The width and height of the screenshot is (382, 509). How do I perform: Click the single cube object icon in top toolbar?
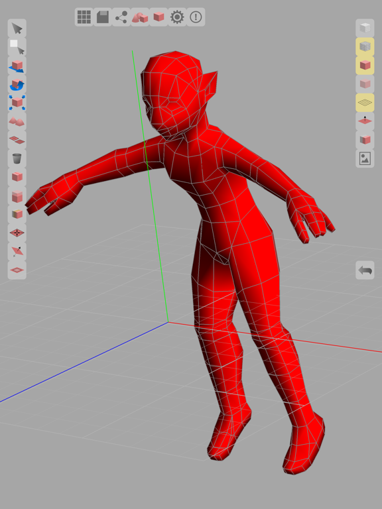tap(159, 17)
